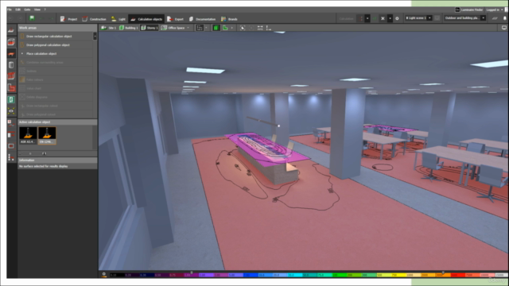
Task: Open Outdoor and building planning dropdown
Action: [464, 18]
